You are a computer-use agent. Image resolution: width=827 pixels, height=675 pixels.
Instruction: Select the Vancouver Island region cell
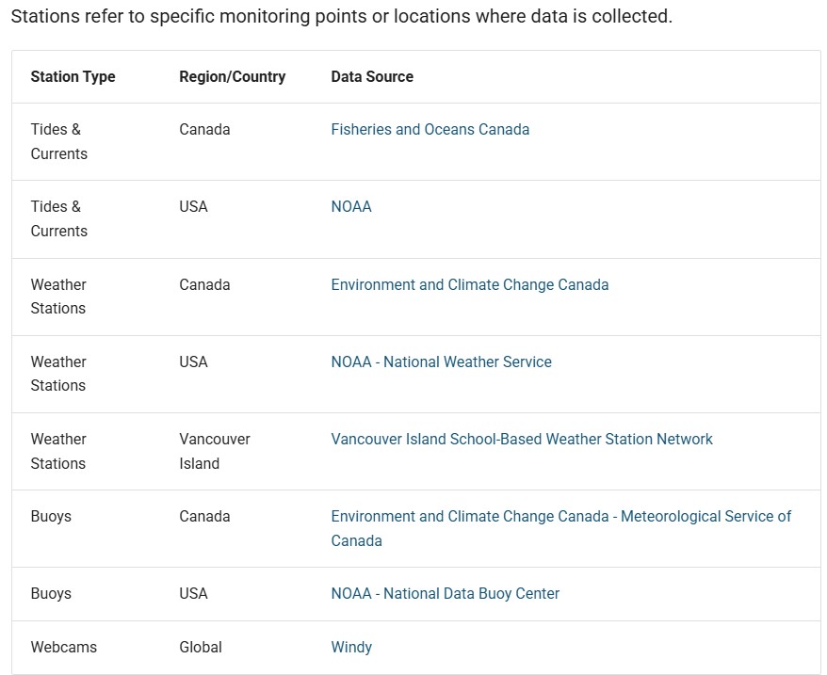click(215, 451)
